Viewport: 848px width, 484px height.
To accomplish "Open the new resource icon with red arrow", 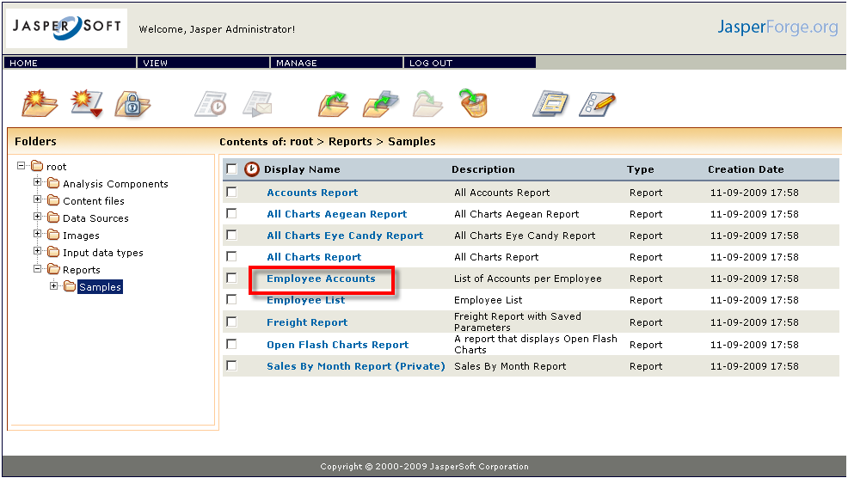I will [87, 103].
